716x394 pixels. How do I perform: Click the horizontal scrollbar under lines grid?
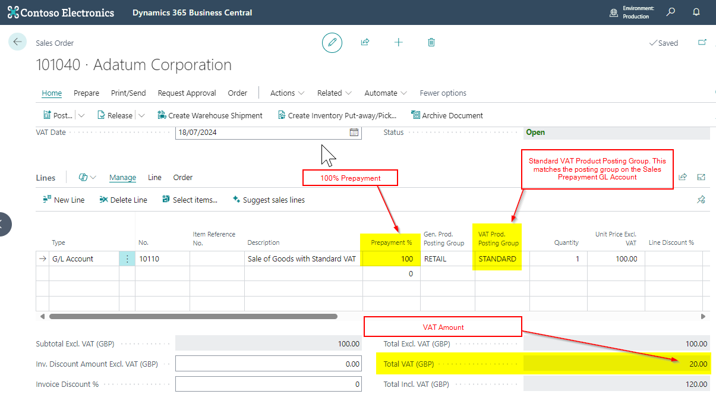[x=193, y=317]
